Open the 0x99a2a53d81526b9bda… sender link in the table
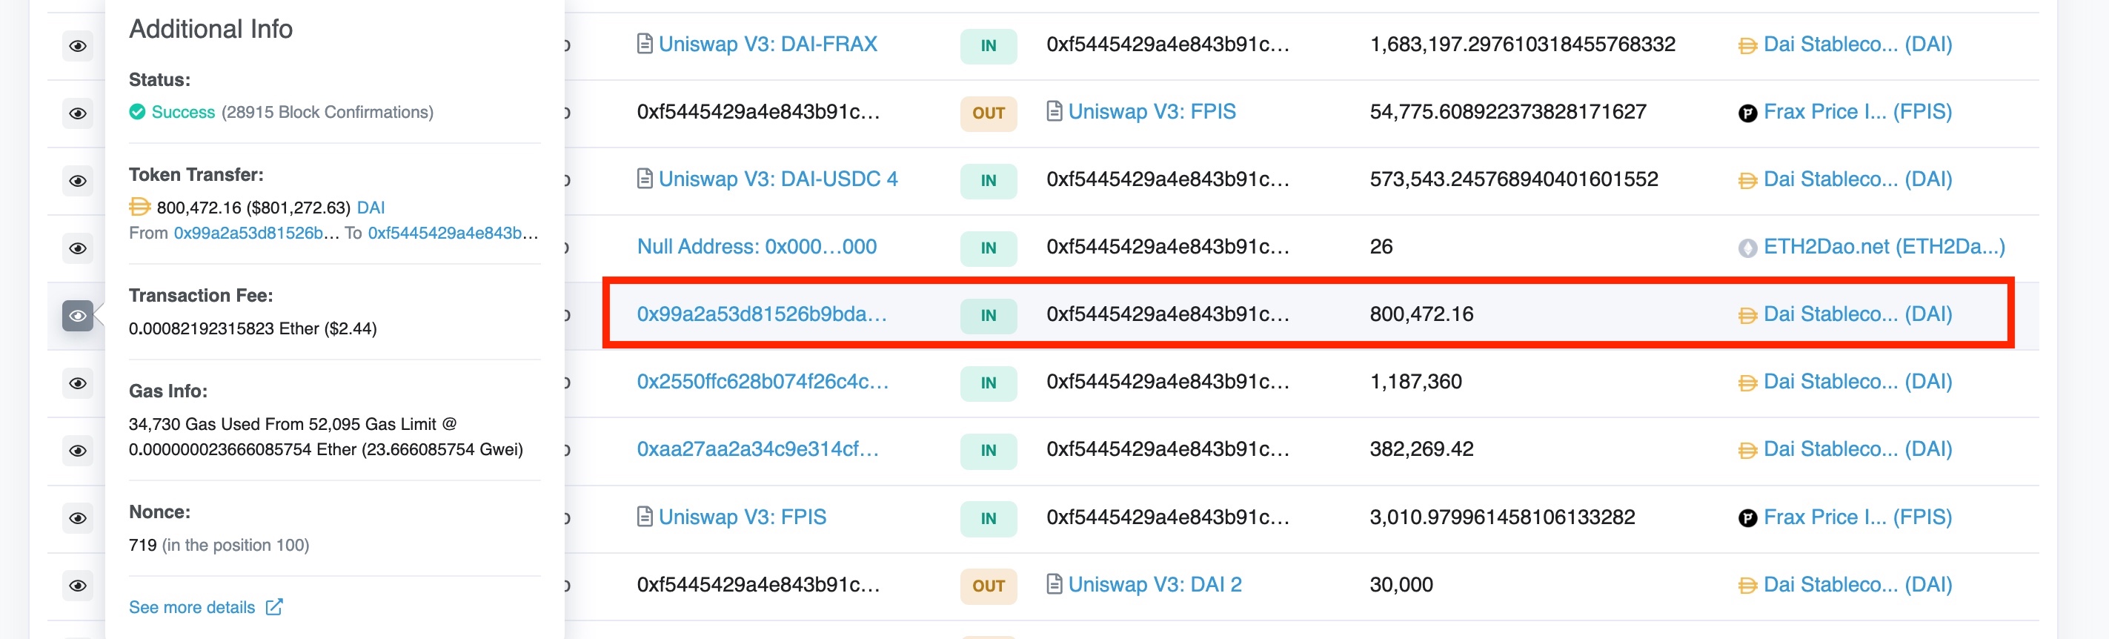The height and width of the screenshot is (639, 2109). 761,314
